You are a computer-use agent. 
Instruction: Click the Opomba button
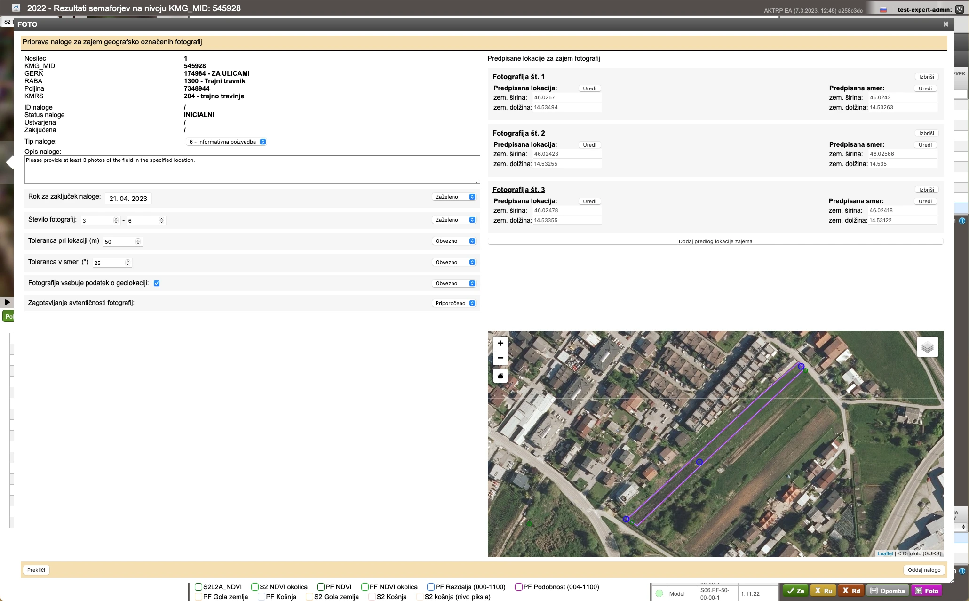(888, 591)
